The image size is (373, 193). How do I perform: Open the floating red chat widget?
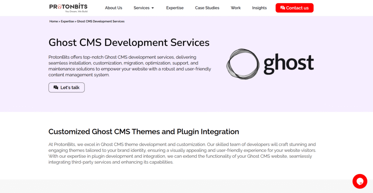(x=360, y=181)
